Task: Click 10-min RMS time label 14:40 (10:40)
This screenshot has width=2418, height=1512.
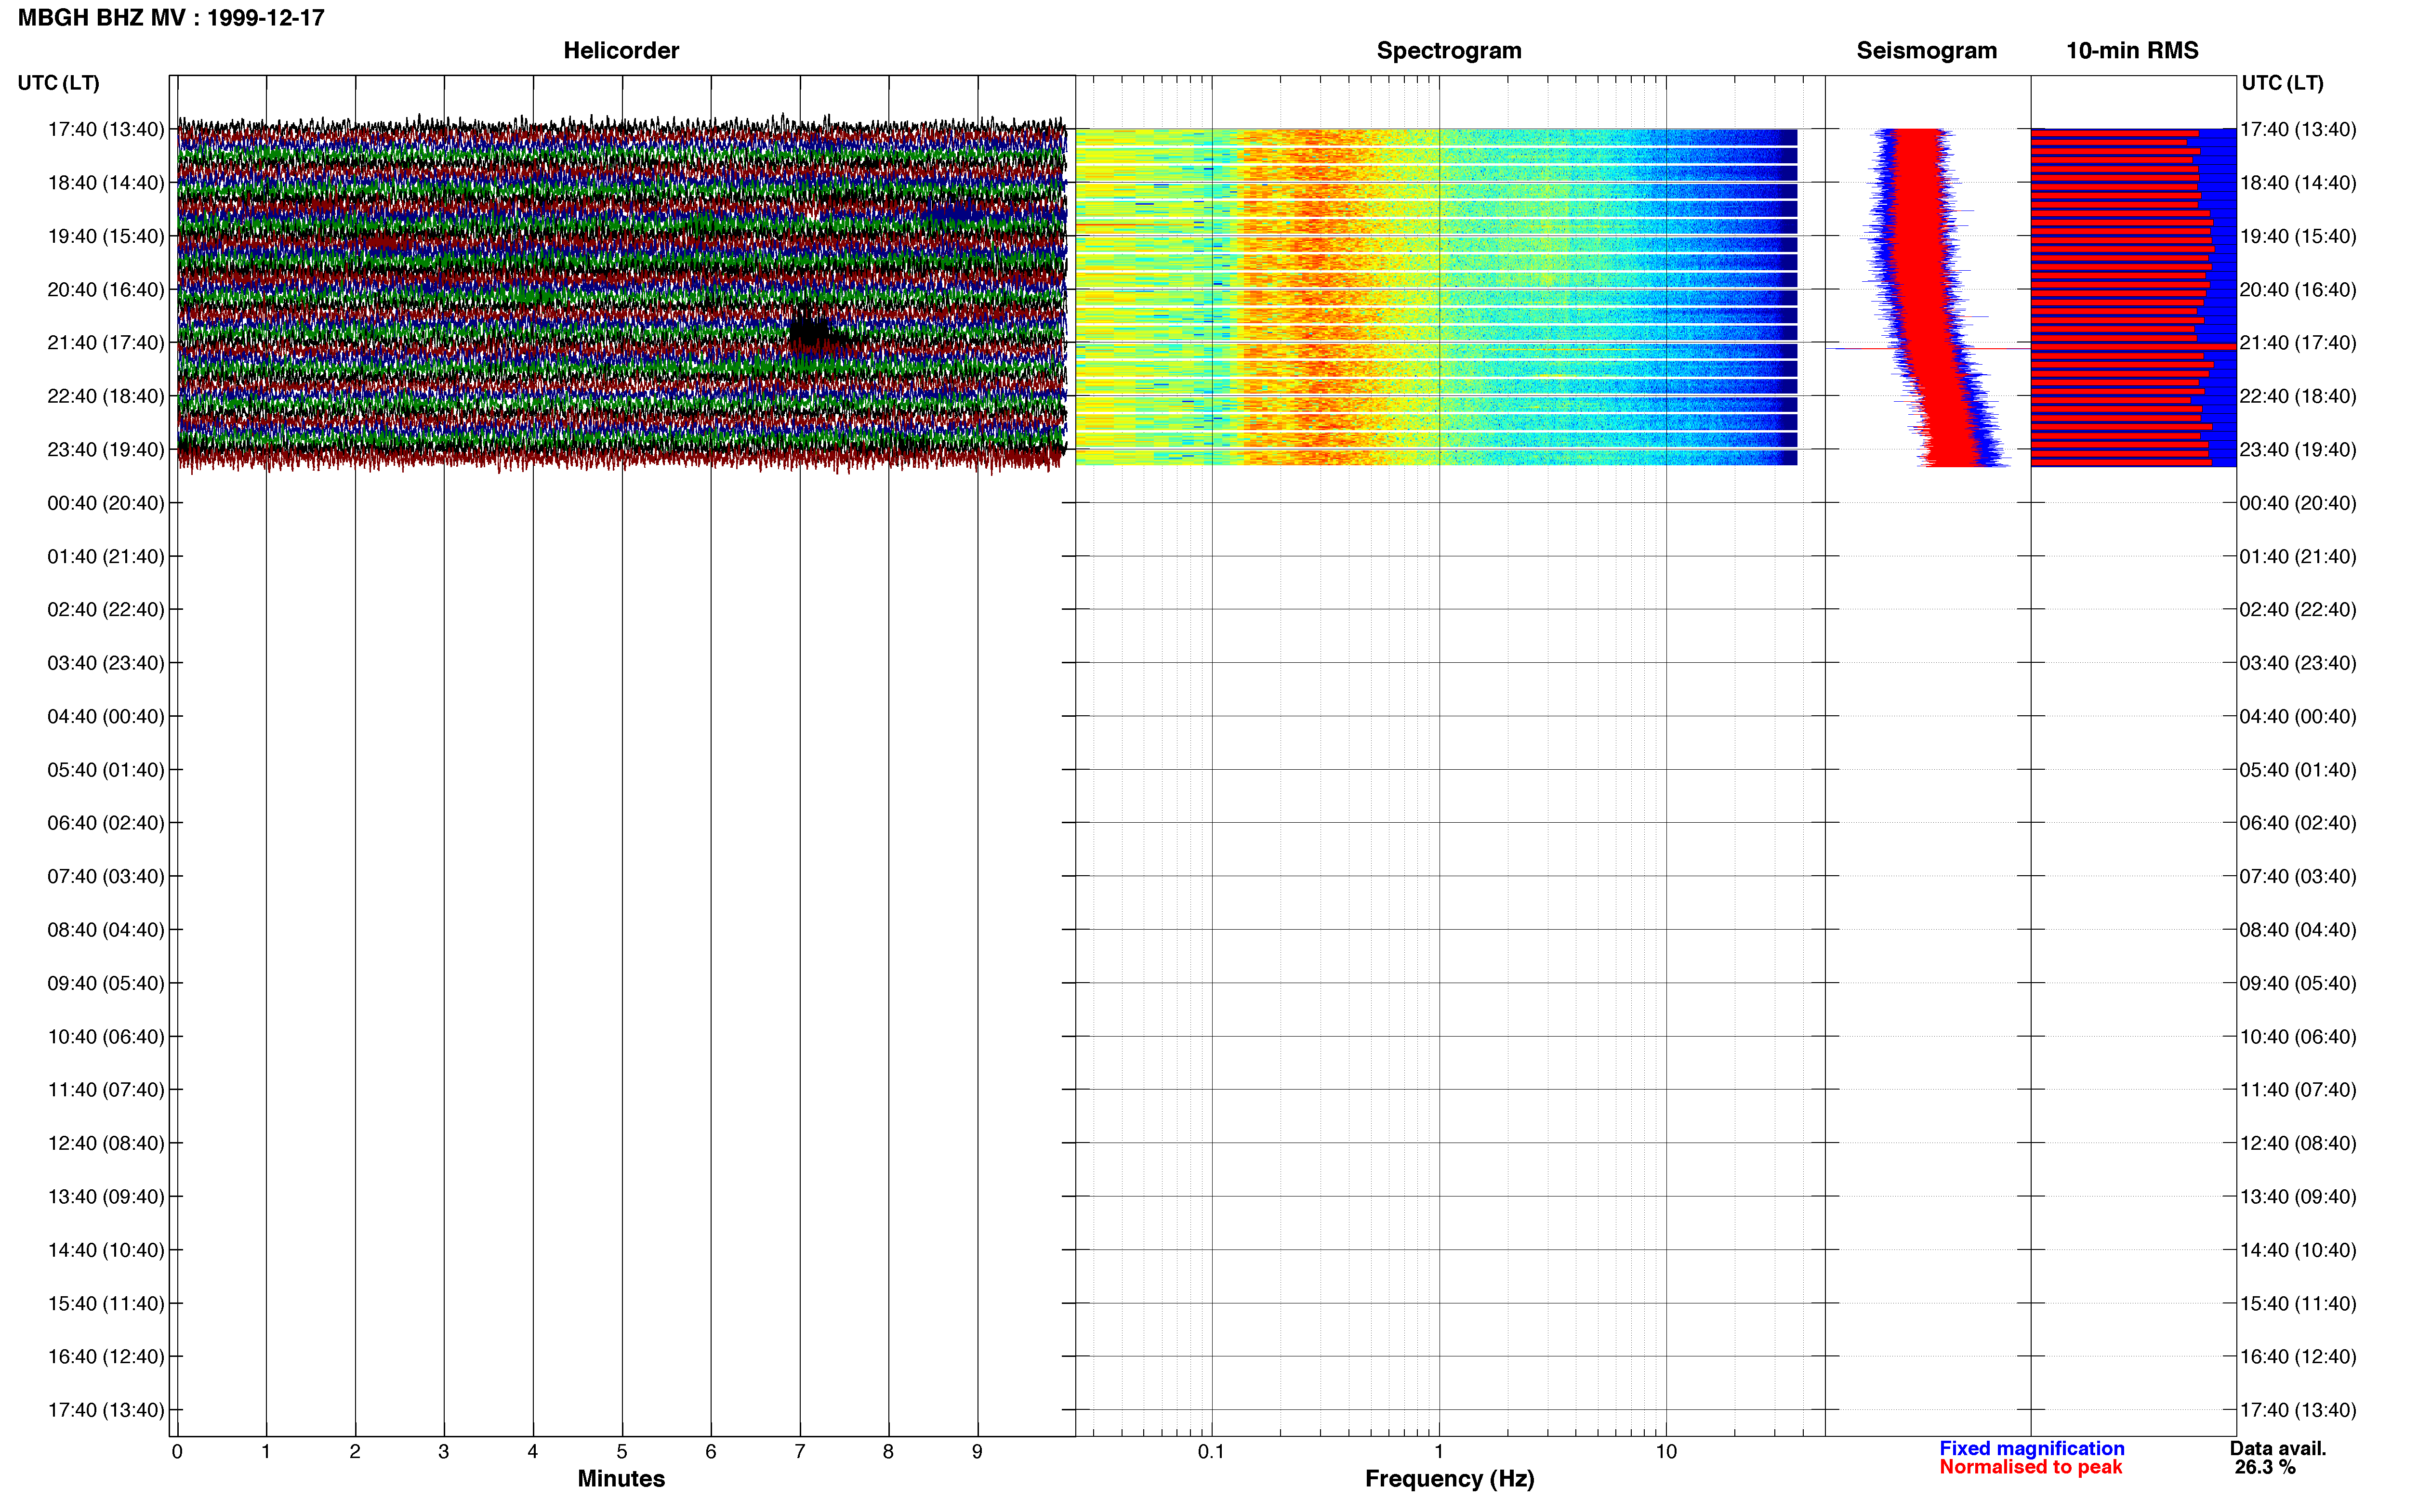Action: click(x=2298, y=1250)
